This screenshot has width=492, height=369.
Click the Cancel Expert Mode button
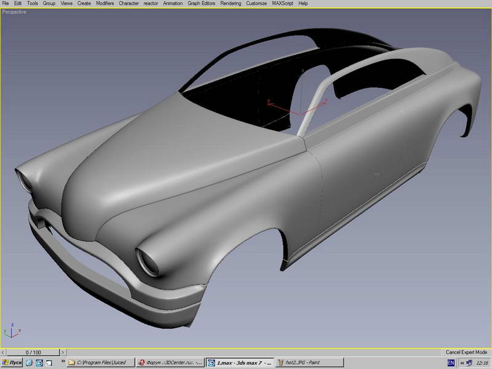click(x=466, y=352)
